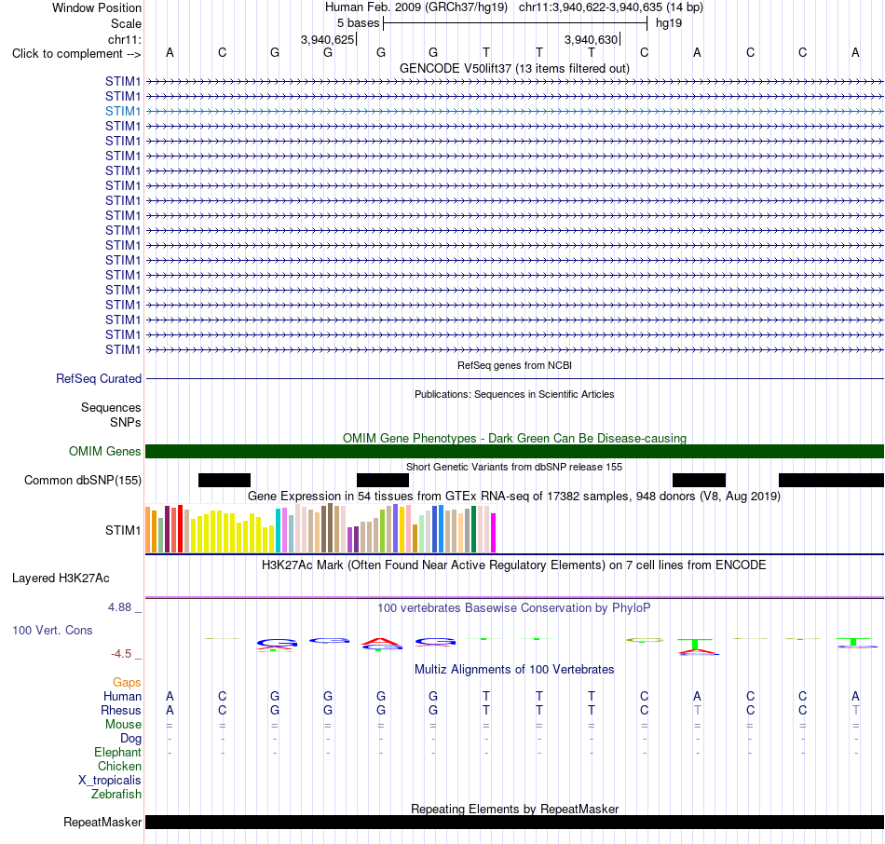Image resolution: width=885 pixels, height=844 pixels.
Task: Click the OMIM Genes track label
Action: pos(104,451)
